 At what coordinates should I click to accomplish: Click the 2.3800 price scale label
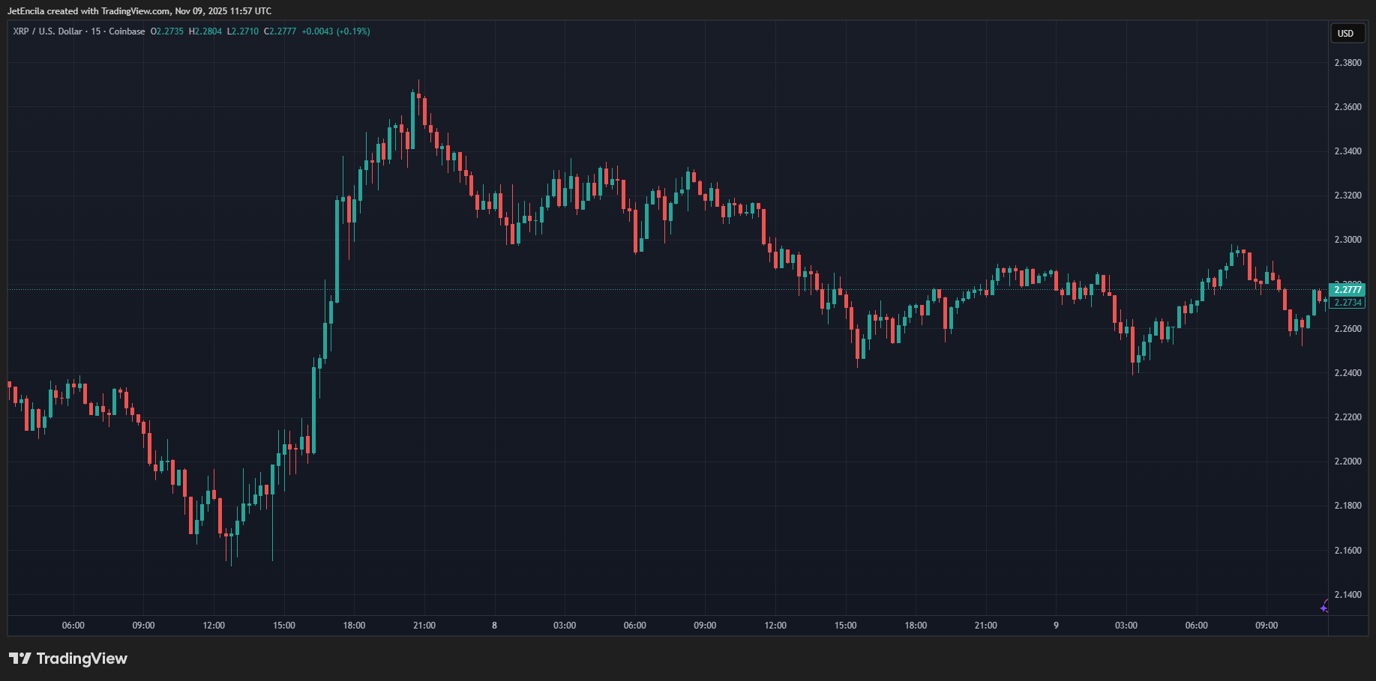pyautogui.click(x=1348, y=63)
